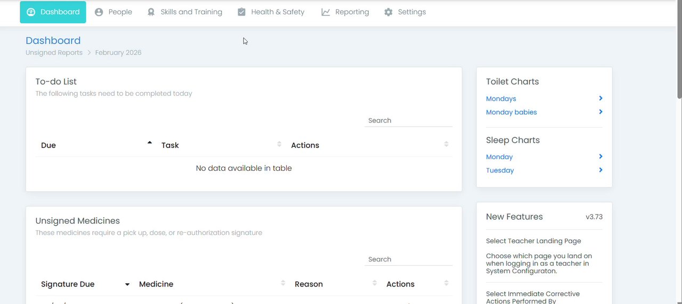Click the People person icon

[x=99, y=12]
